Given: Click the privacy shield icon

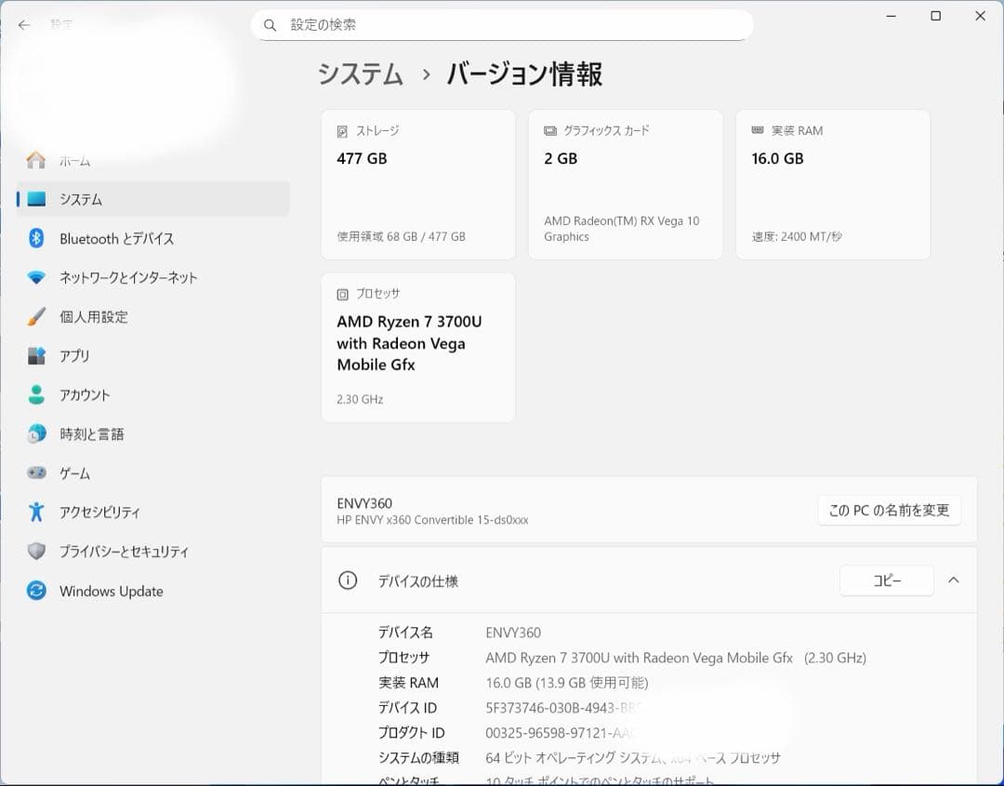Looking at the screenshot, I should 36,551.
